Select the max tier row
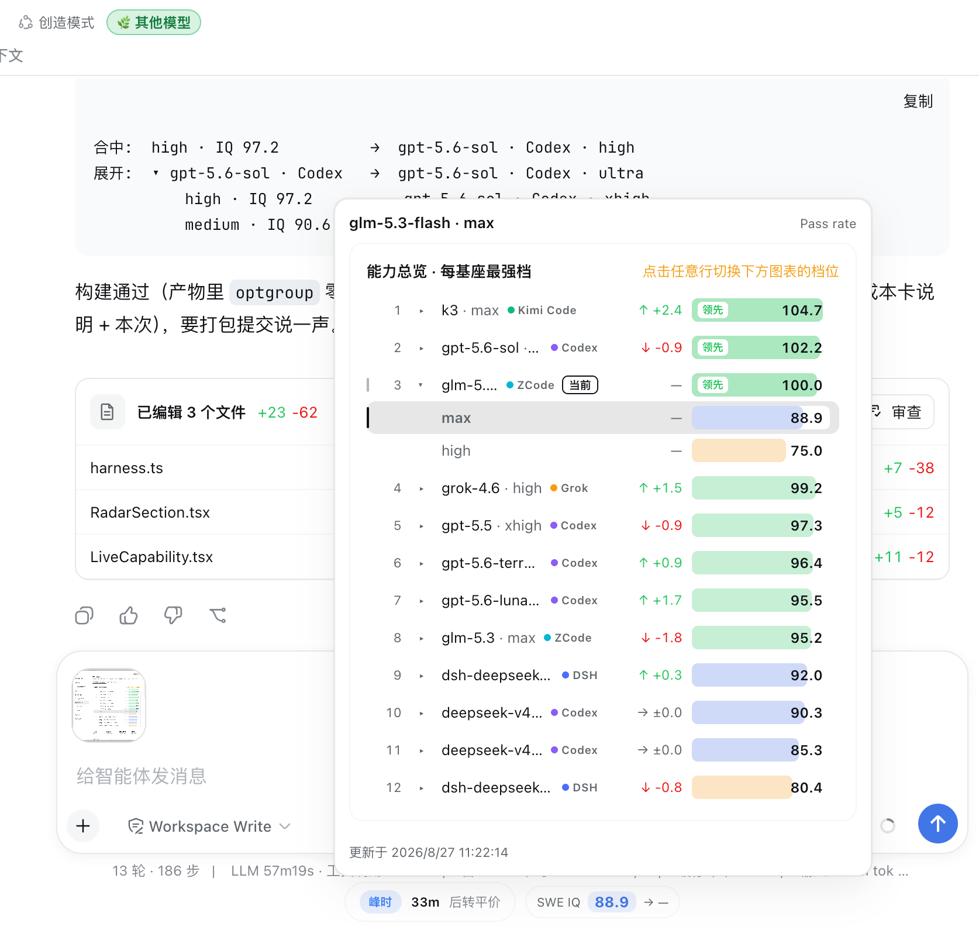This screenshot has width=979, height=930. 603,418
